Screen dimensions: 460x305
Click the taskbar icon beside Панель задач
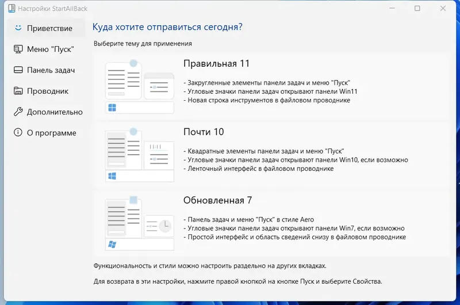click(18, 70)
